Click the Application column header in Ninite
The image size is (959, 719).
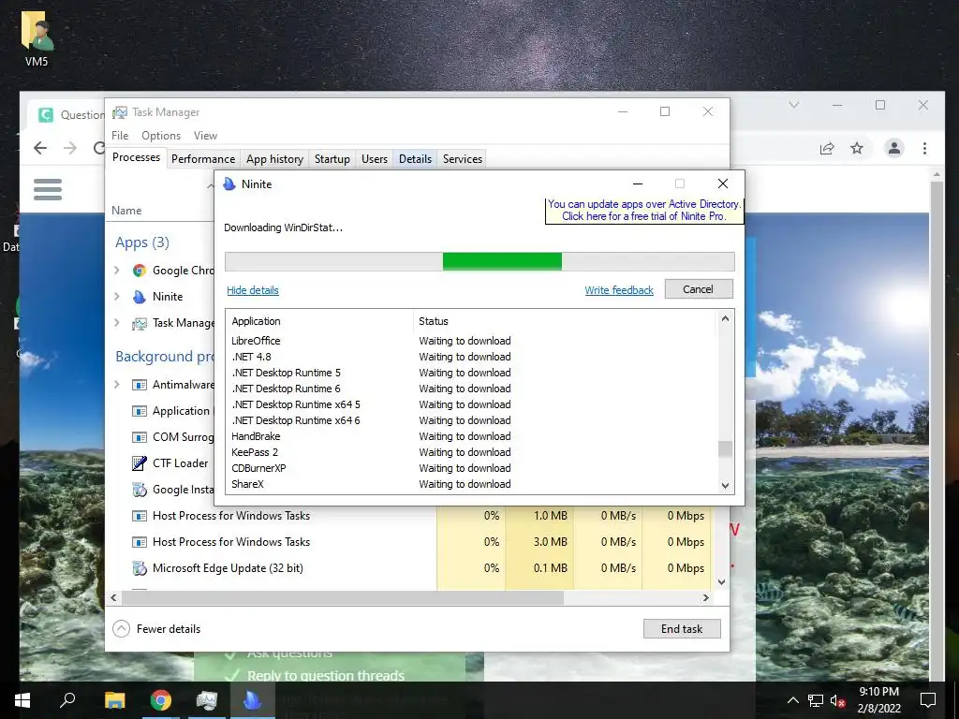pos(320,321)
